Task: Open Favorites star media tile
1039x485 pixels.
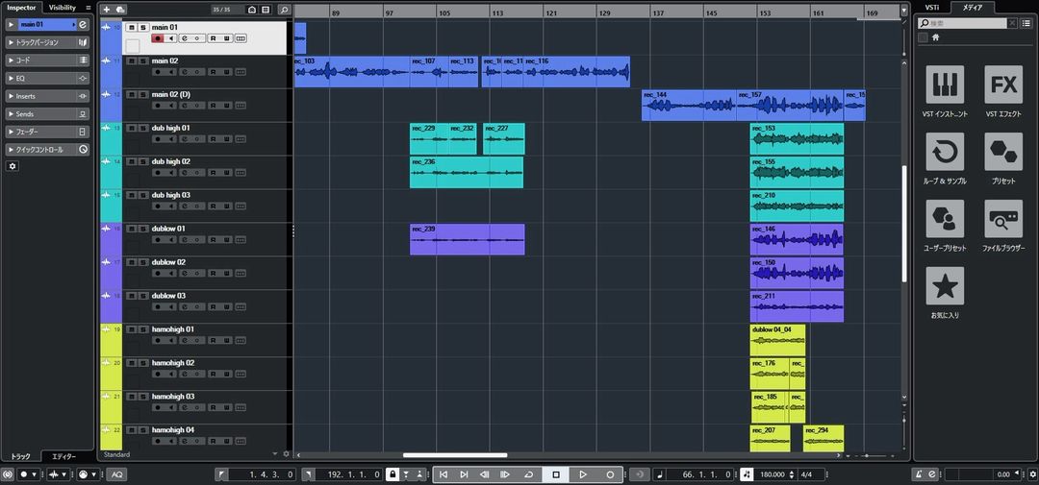Action: (945, 286)
